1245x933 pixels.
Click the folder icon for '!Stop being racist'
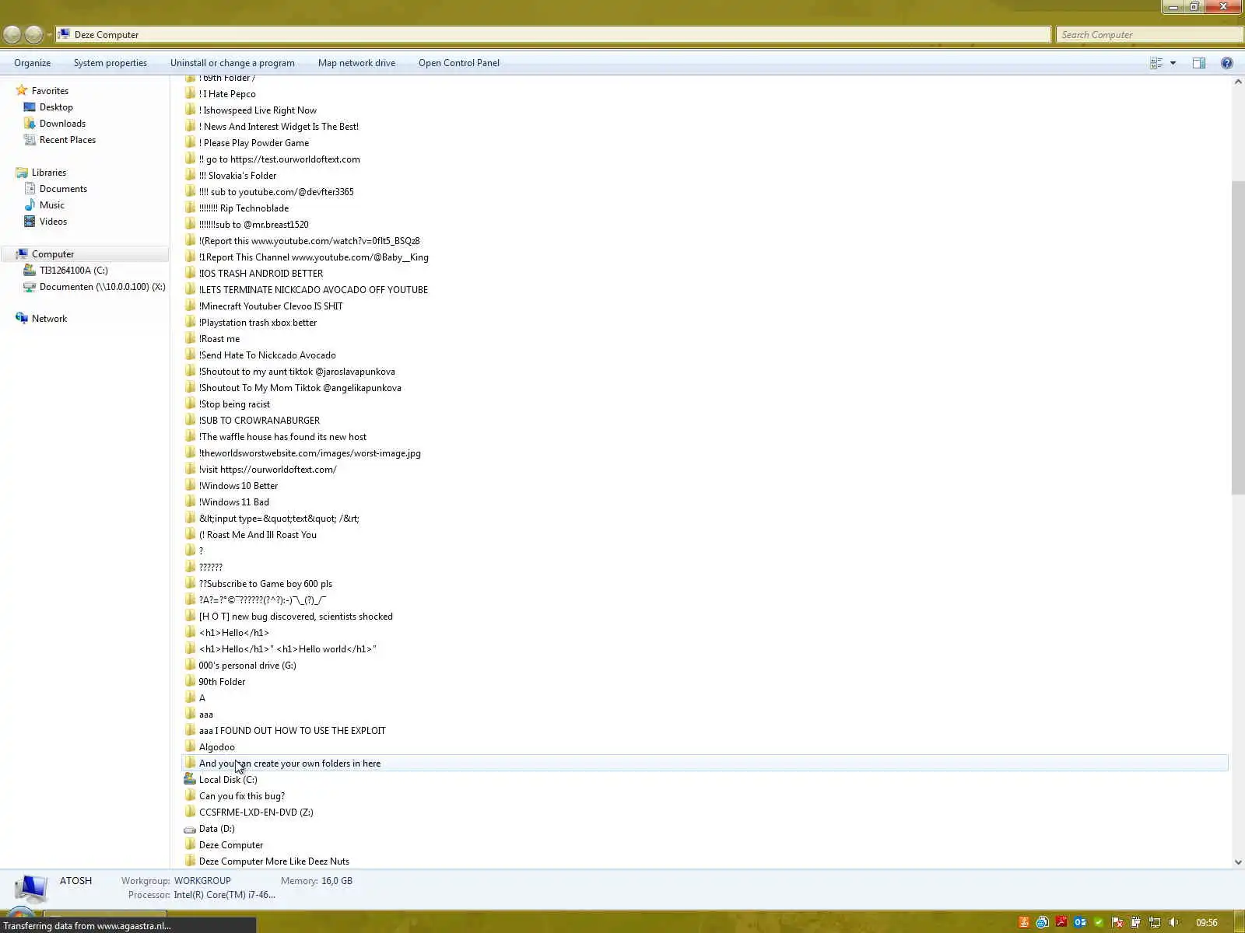coord(190,404)
